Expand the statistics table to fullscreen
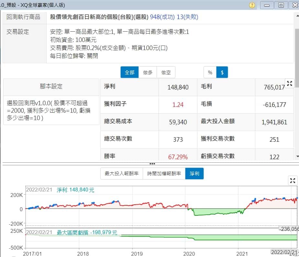Screen dimensions: 299x257 [289, 83]
